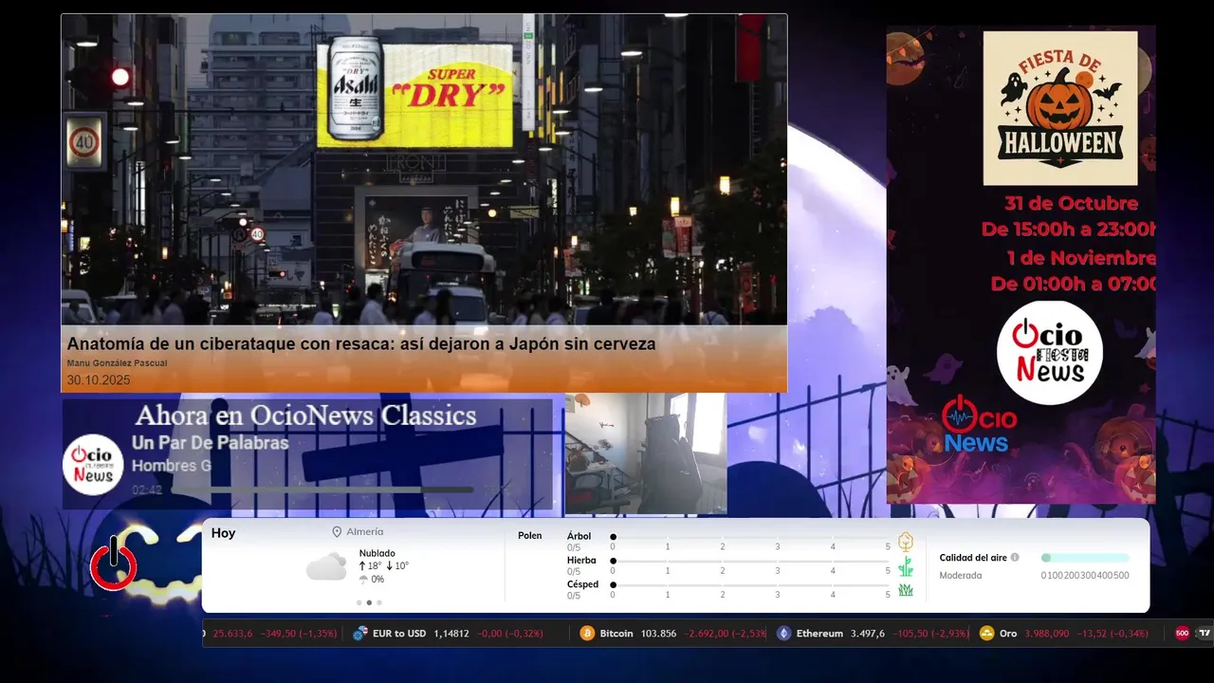1214x683 pixels.
Task: Click the low temperature arrow at 10°
Action: [390, 565]
